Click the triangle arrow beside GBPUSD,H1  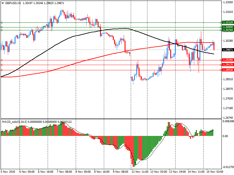pyautogui.click(x=3, y=3)
